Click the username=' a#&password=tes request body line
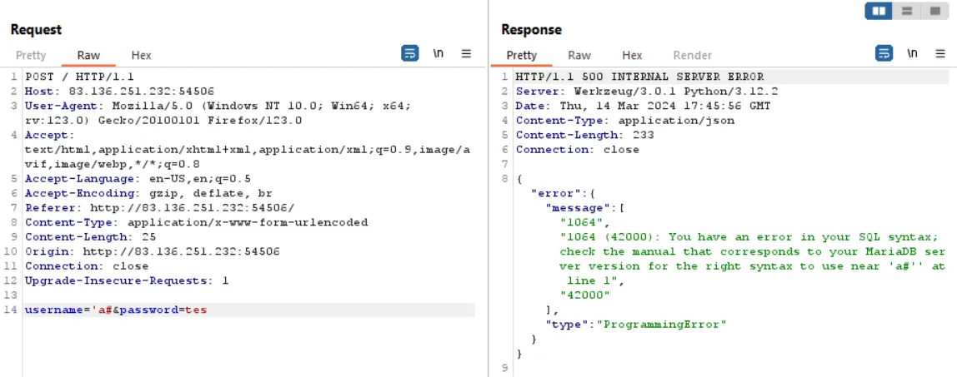The image size is (957, 377). (x=116, y=310)
